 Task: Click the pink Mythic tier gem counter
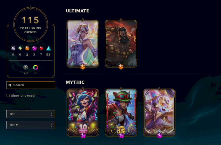point(34,48)
